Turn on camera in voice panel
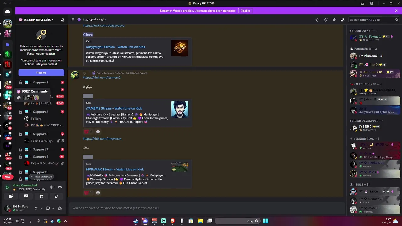This screenshot has height=226, width=402. 11,196
